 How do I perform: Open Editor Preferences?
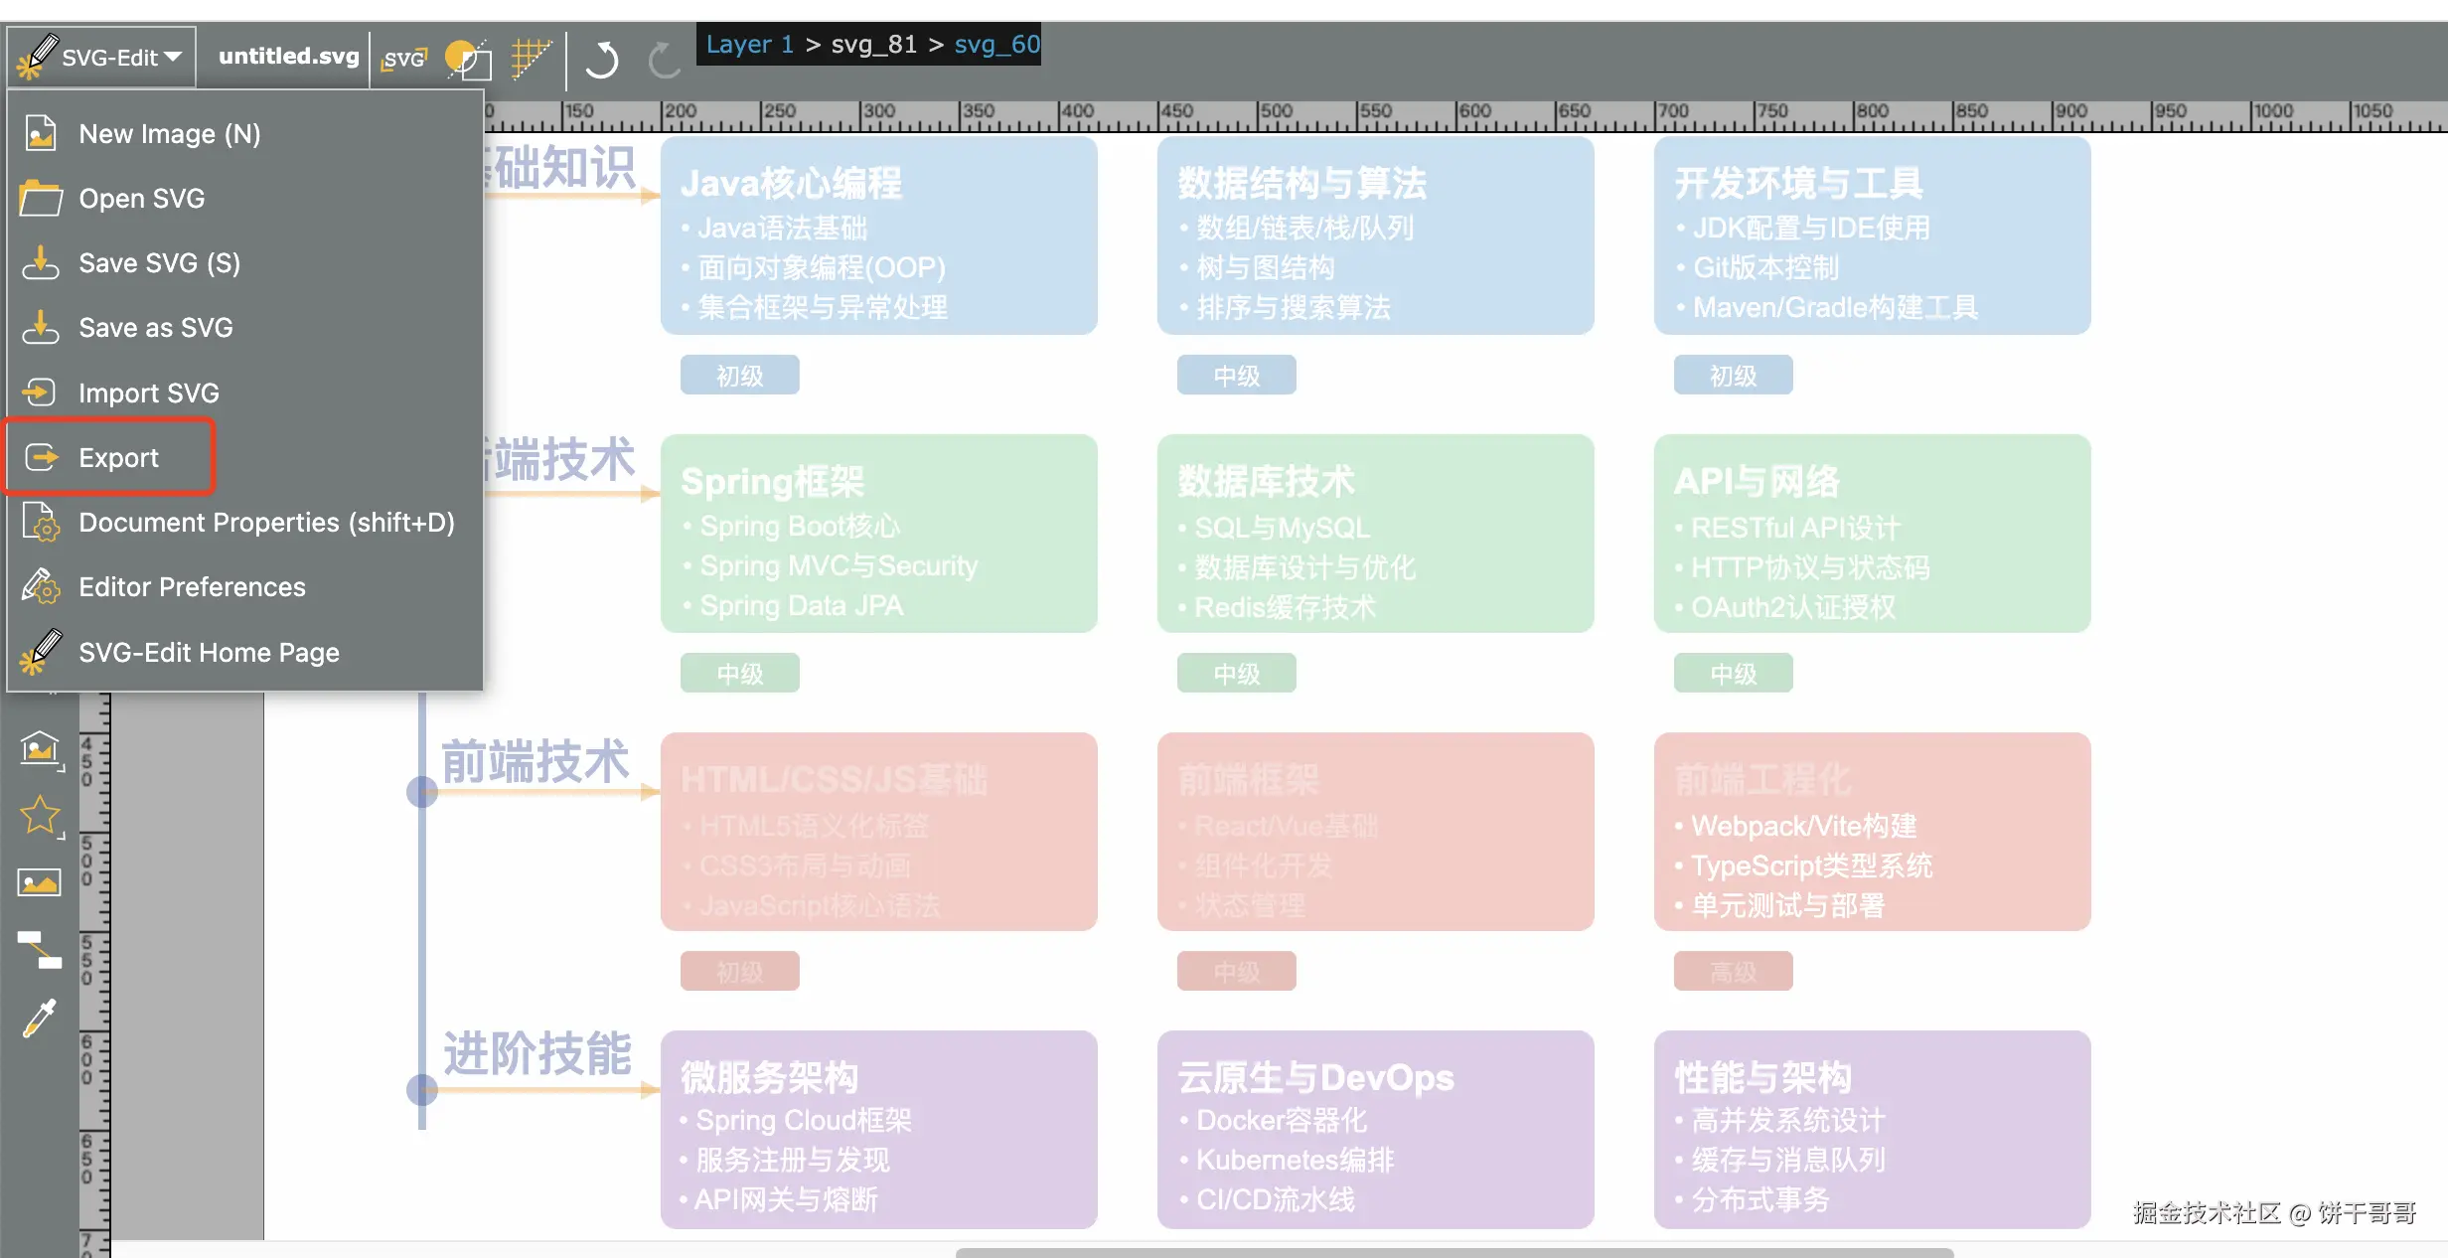point(192,587)
